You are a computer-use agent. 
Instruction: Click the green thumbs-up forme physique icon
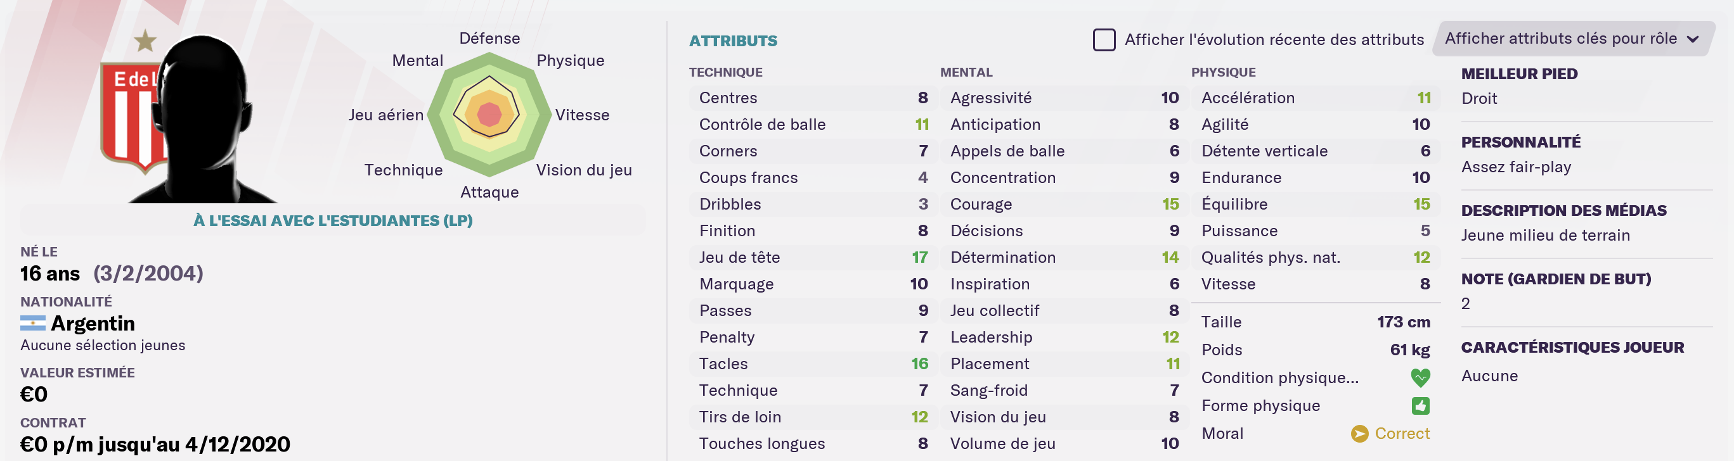pyautogui.click(x=1420, y=406)
